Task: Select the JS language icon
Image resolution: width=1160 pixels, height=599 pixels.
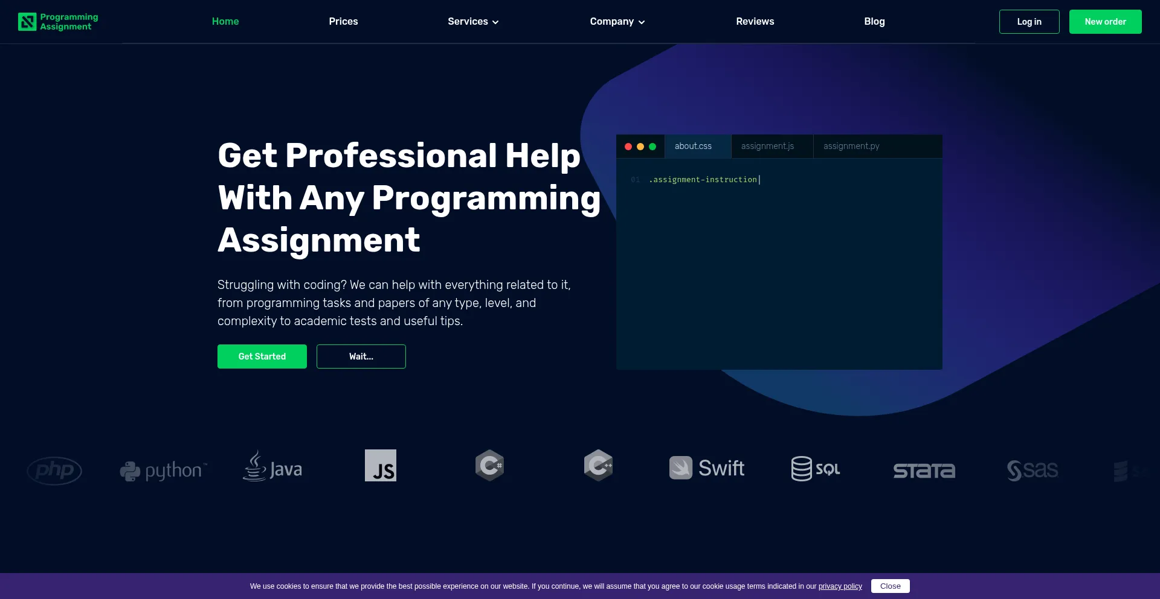Action: coord(381,465)
